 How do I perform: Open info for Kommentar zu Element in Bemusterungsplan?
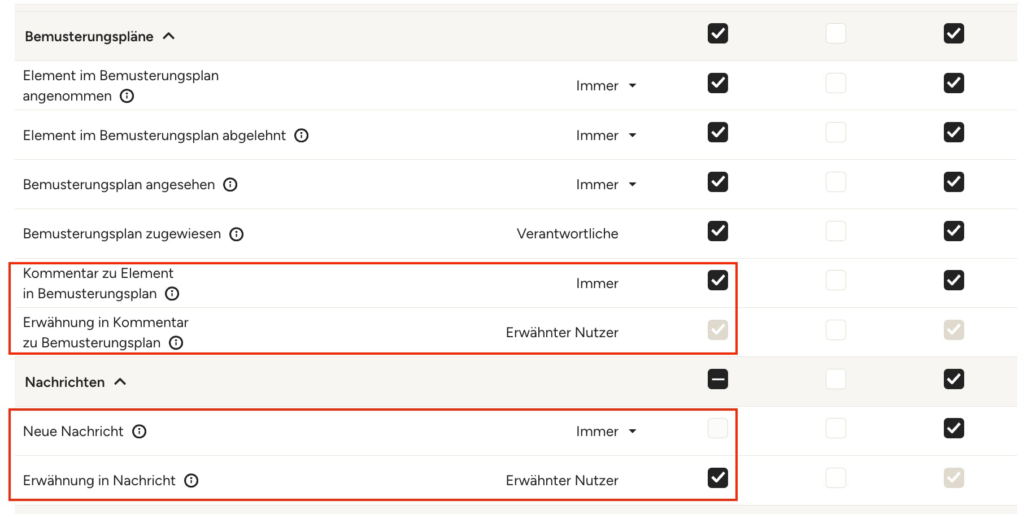tap(172, 294)
